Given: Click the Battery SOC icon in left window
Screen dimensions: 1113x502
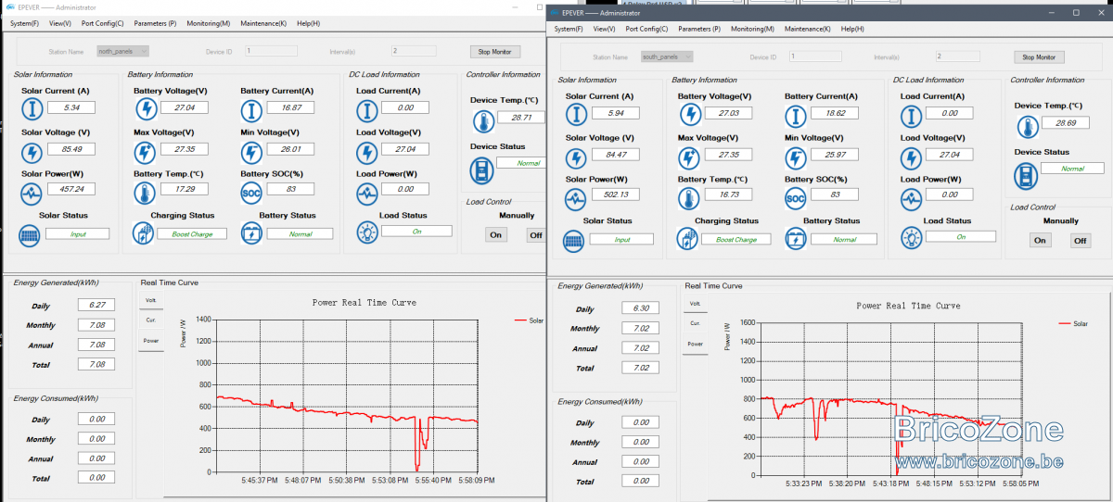Looking at the screenshot, I should click(251, 194).
